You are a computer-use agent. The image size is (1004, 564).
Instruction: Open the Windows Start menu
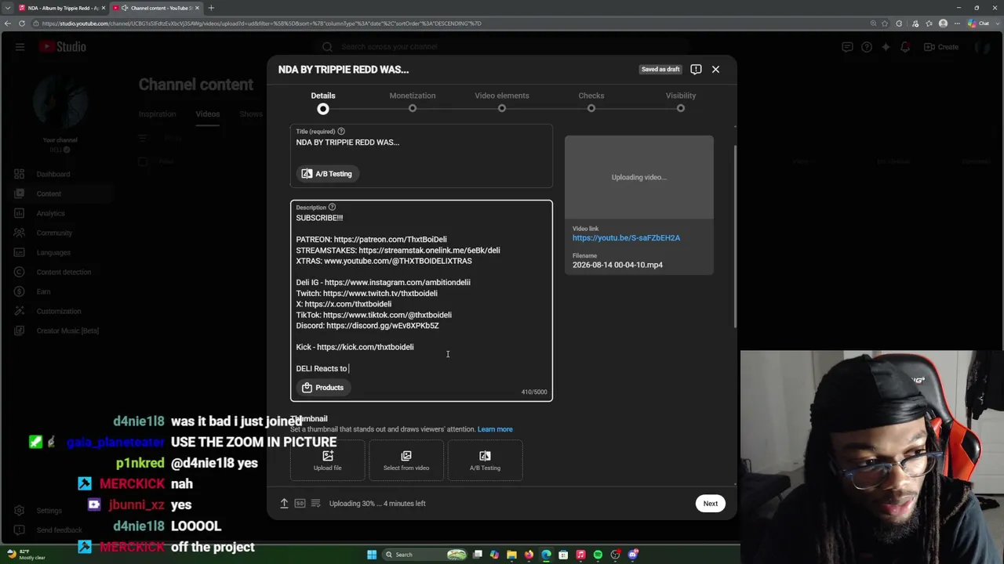pos(372,555)
